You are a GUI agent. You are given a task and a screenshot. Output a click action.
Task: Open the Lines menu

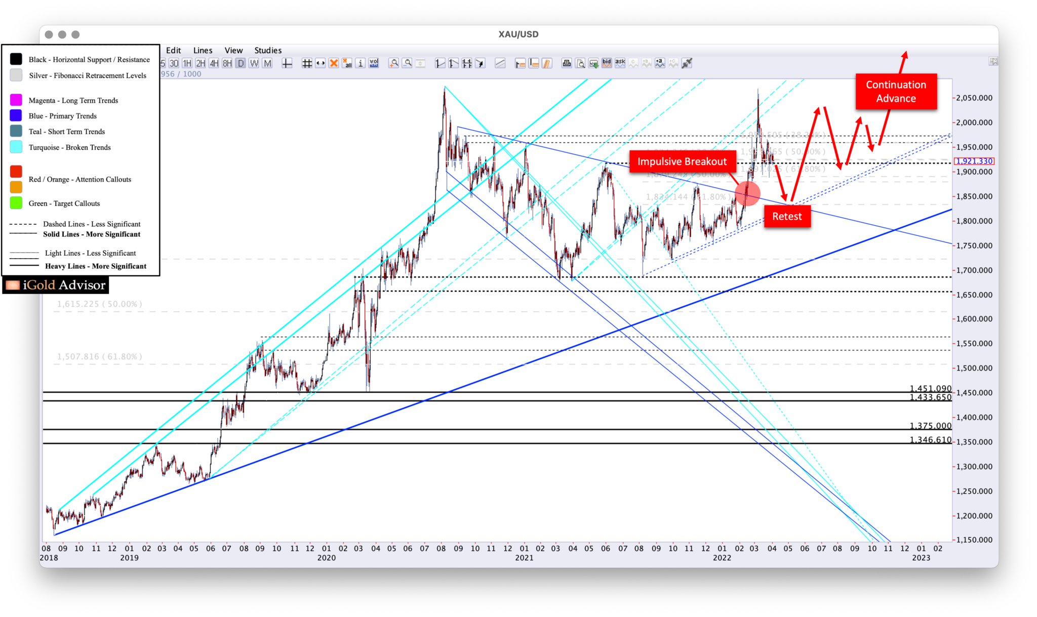click(203, 50)
